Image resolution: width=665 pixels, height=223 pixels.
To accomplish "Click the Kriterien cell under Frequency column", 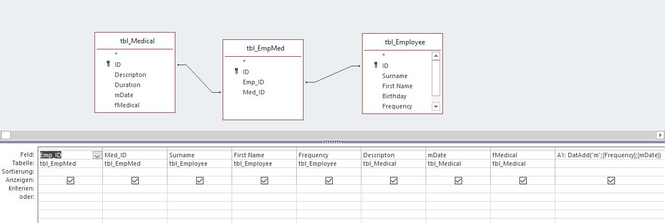I will [329, 189].
